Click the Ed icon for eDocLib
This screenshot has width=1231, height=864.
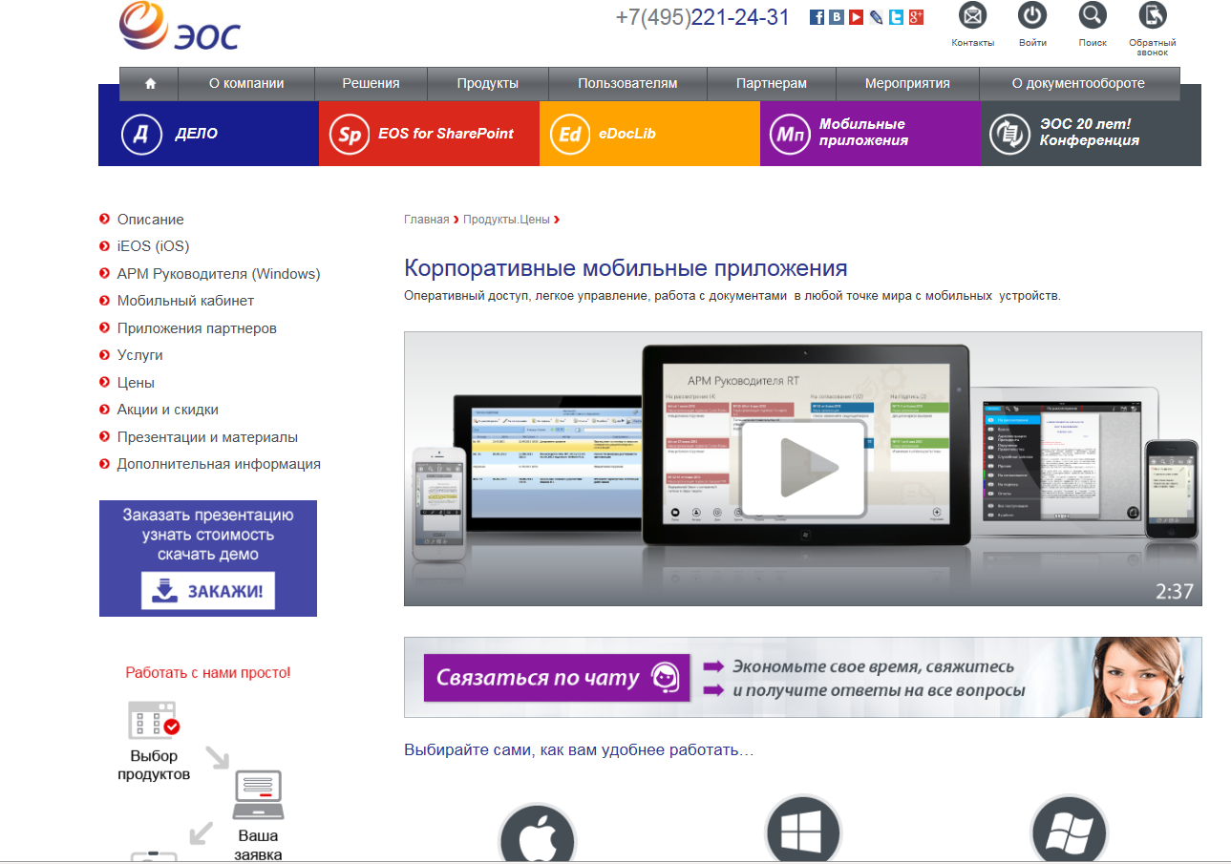click(x=570, y=135)
